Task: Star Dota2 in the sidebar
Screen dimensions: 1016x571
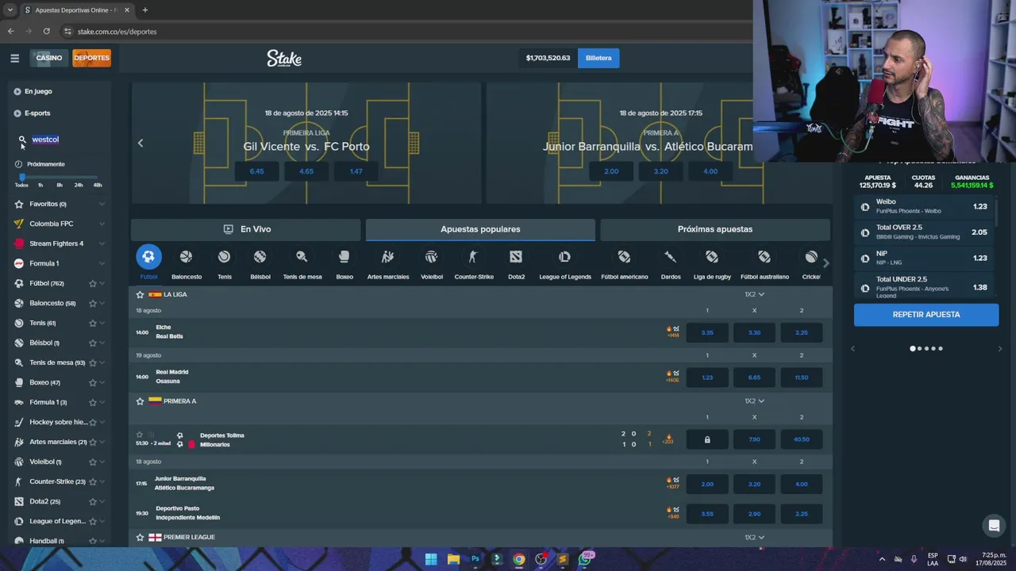Action: point(93,501)
